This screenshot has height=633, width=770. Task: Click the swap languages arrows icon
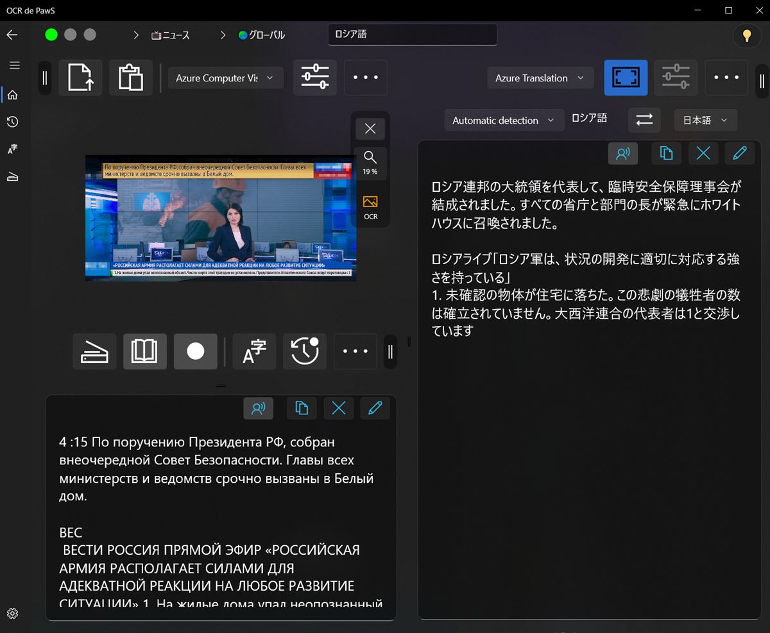pyautogui.click(x=644, y=120)
